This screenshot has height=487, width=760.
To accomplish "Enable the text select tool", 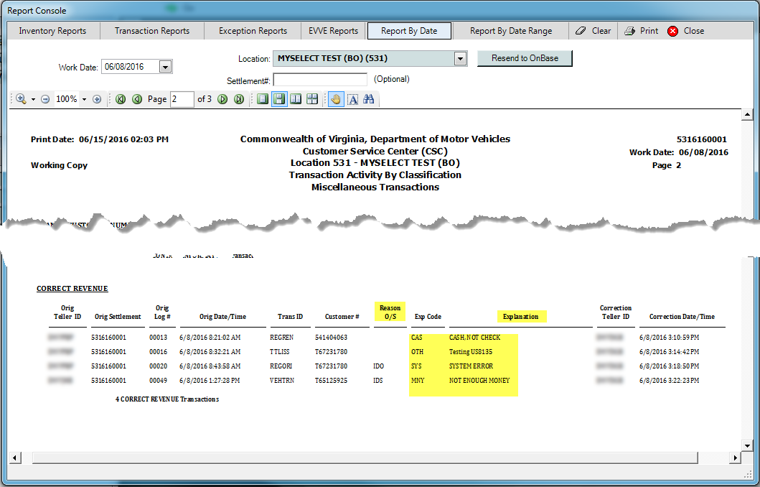I will click(x=352, y=99).
